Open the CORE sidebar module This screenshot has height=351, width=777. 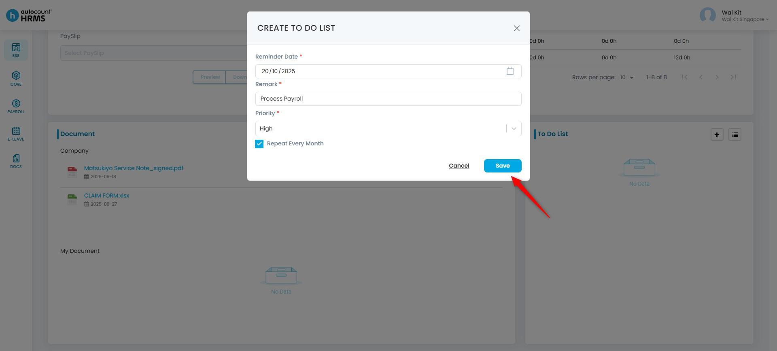pos(16,78)
